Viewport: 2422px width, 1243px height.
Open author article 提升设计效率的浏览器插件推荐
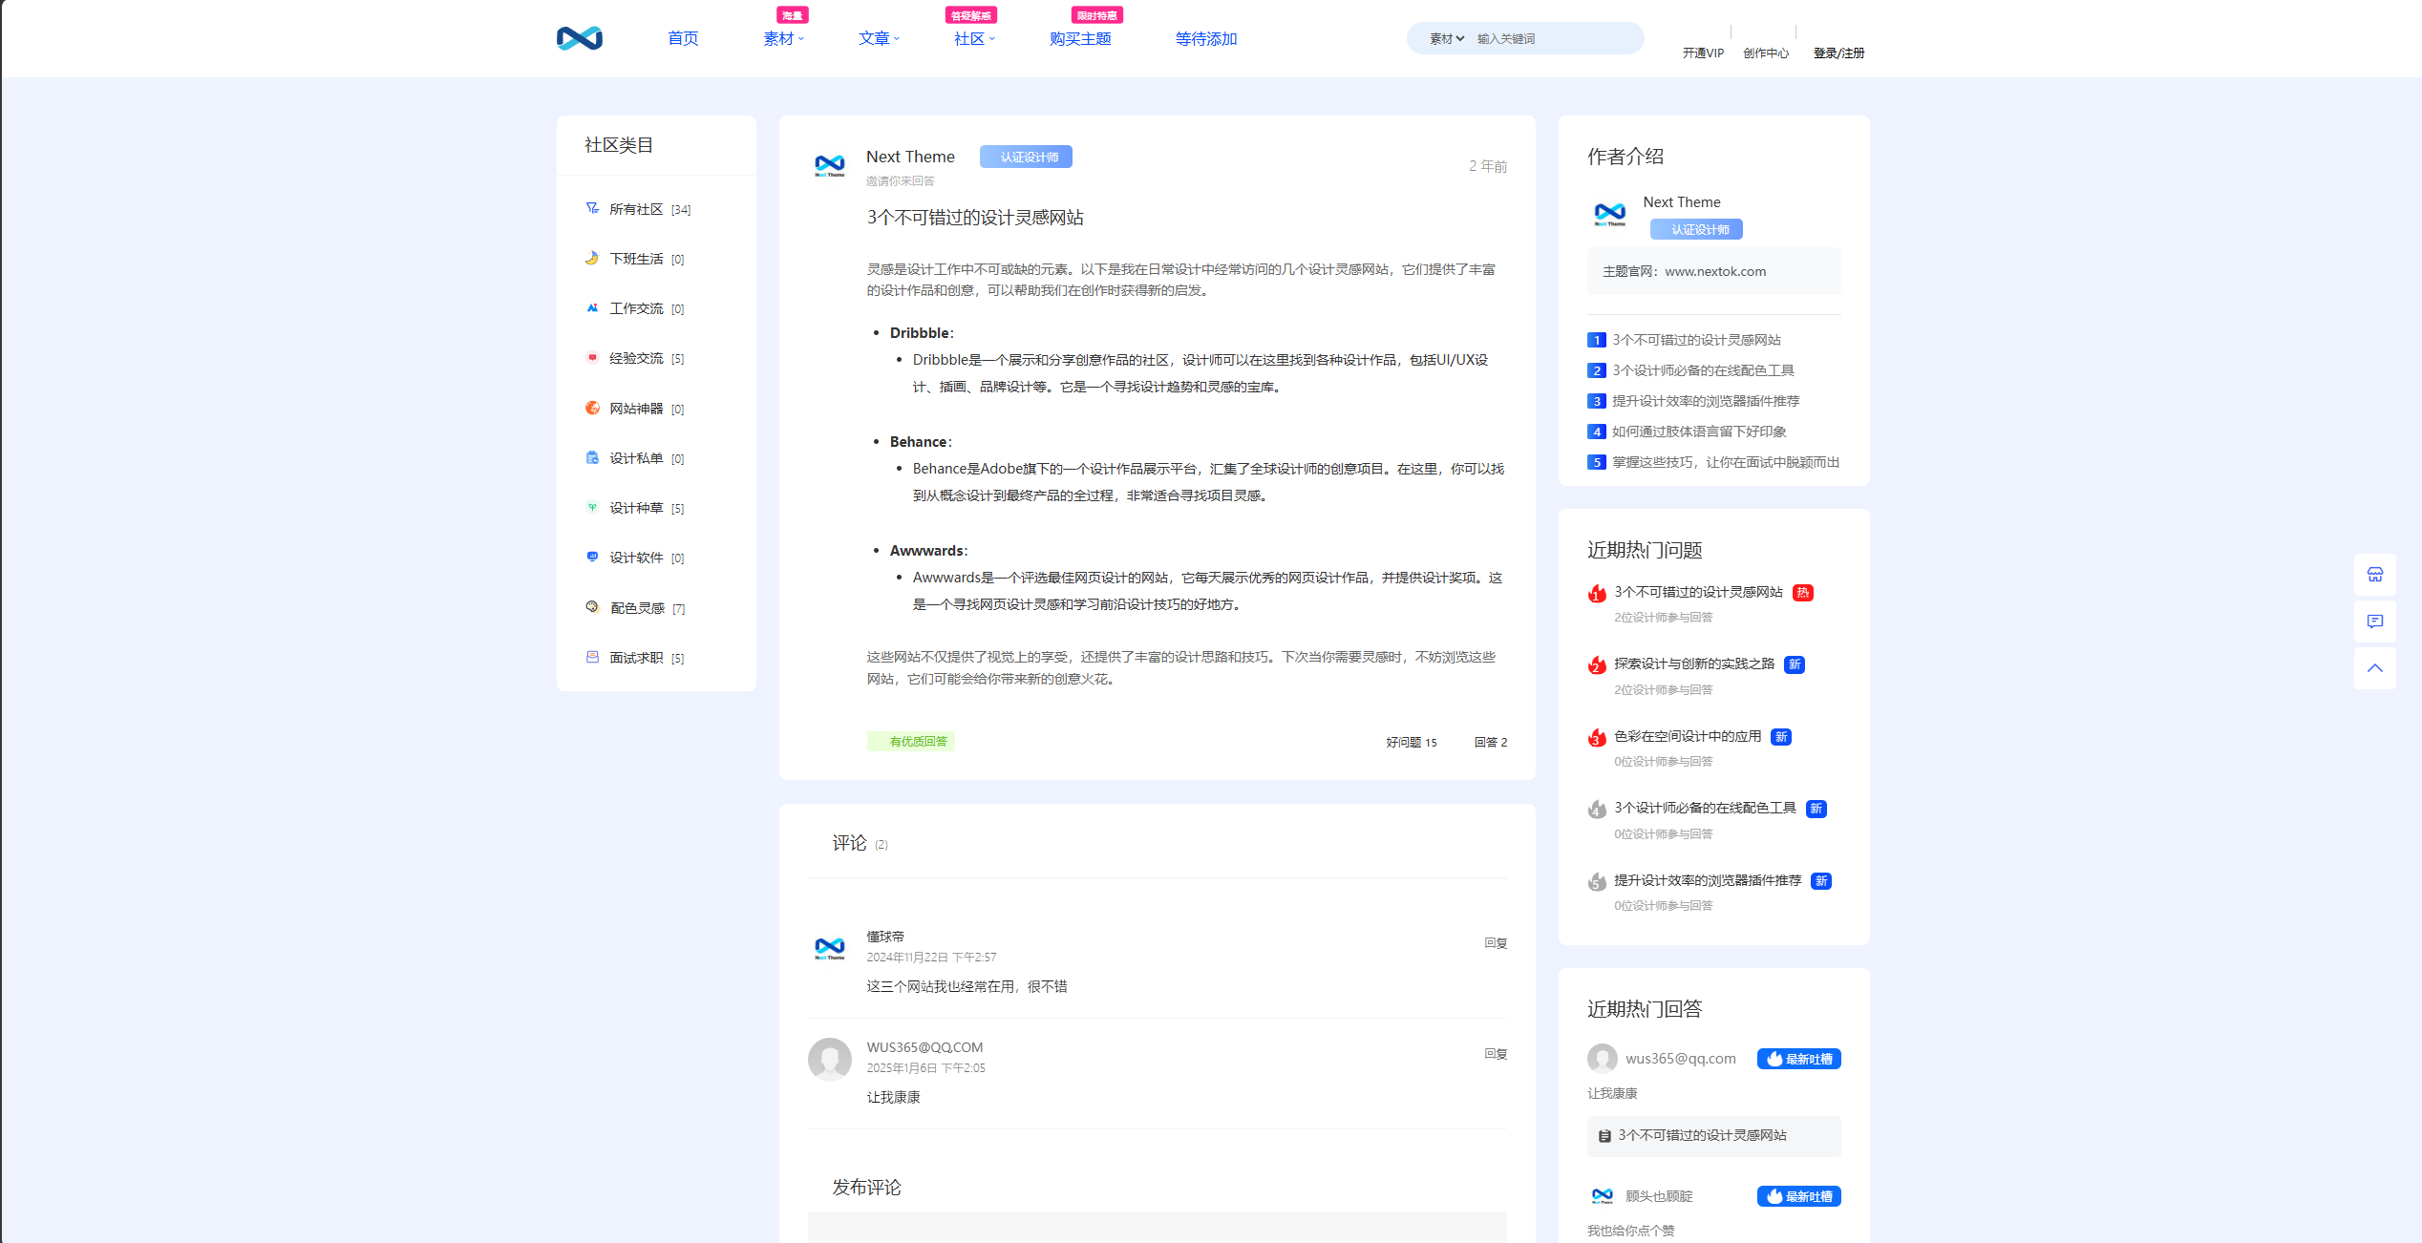pos(1706,401)
